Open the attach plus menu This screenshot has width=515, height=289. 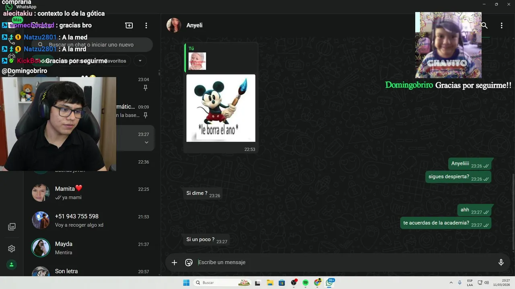174,263
